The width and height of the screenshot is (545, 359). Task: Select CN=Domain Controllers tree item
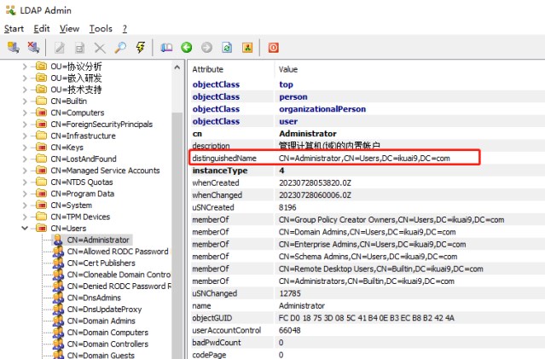107,344
